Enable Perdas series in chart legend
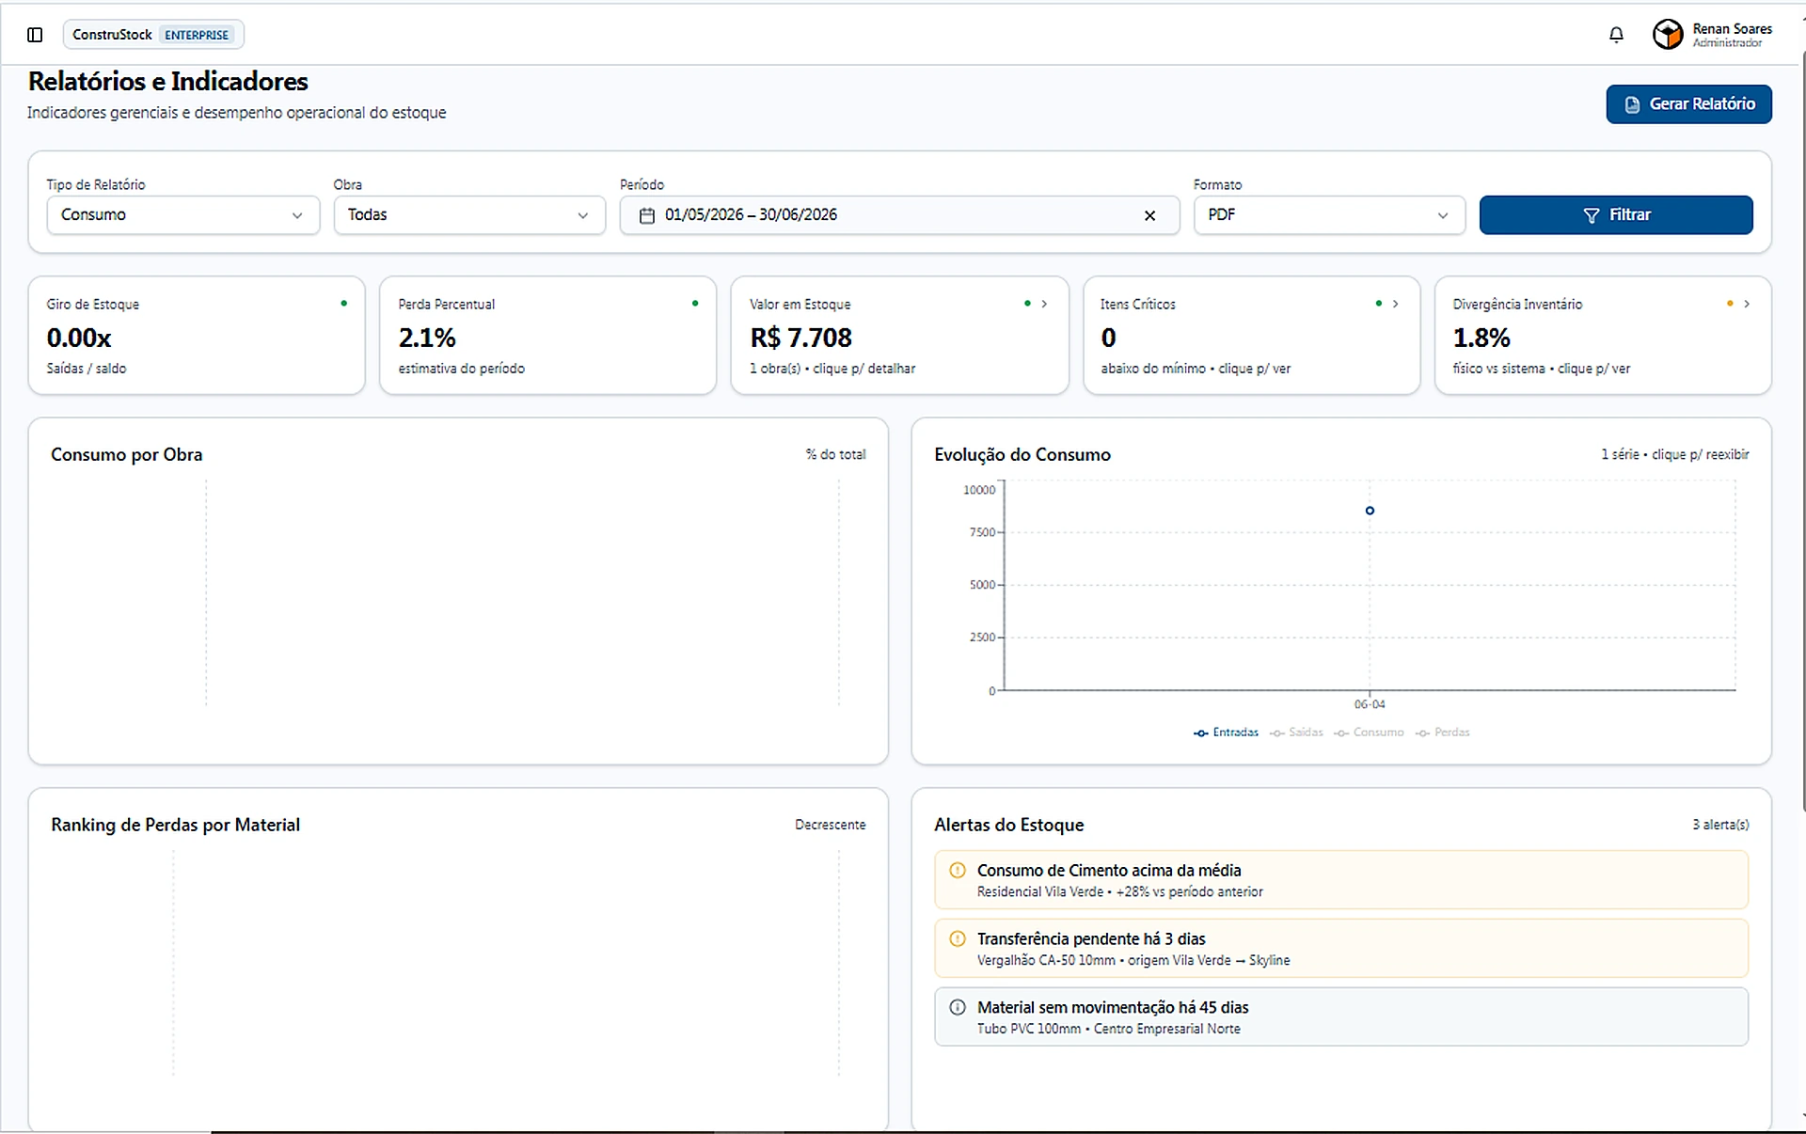This screenshot has width=1806, height=1134. click(x=1443, y=732)
